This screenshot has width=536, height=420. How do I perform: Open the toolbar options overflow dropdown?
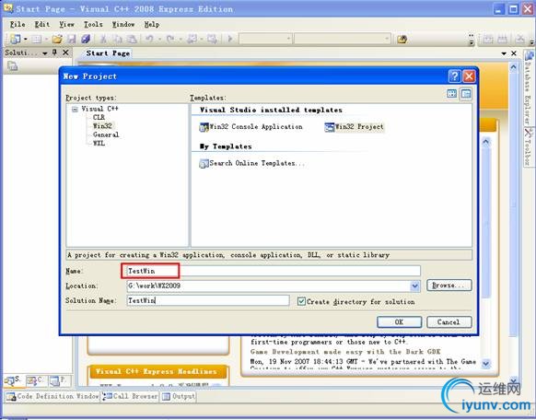472,40
